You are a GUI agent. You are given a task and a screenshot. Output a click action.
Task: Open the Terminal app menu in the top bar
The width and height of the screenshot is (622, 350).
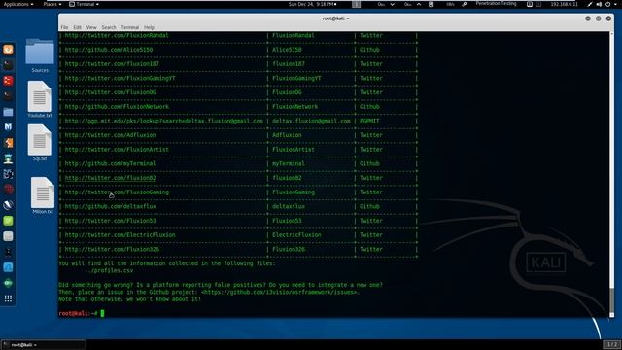pyautogui.click(x=85, y=4)
